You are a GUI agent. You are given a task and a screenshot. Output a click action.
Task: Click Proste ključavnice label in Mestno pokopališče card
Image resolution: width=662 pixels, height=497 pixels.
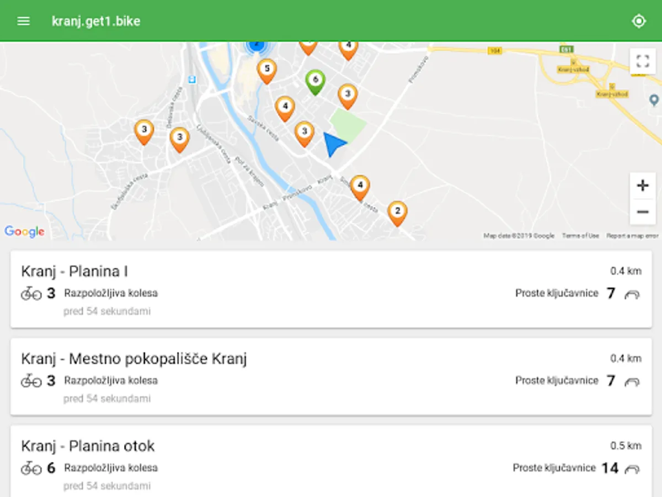pyautogui.click(x=557, y=380)
